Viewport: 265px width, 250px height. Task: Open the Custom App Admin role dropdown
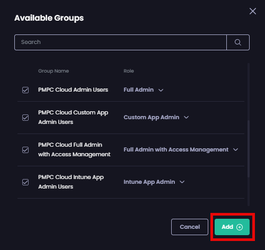pyautogui.click(x=156, y=118)
